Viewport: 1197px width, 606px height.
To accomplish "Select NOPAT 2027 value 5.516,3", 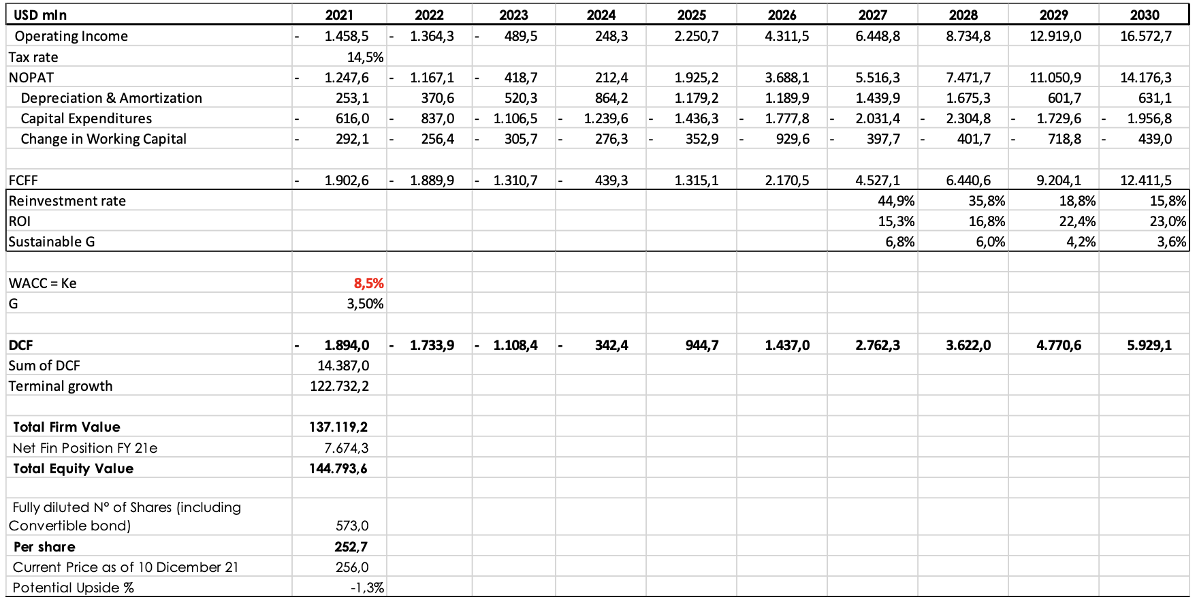I will pos(878,78).
